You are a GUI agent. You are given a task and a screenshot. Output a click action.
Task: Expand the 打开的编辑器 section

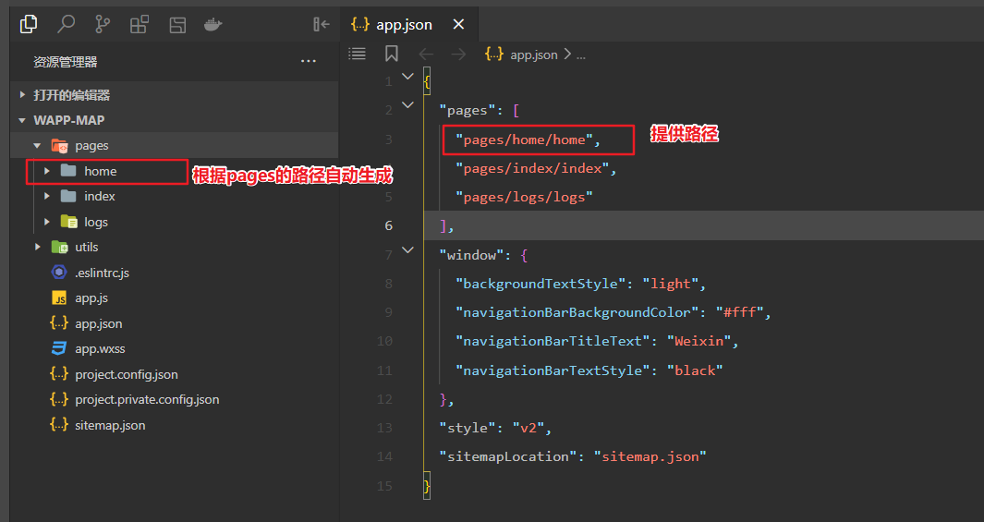pyautogui.click(x=22, y=95)
